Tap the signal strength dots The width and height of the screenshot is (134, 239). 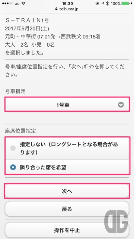(7, 4)
